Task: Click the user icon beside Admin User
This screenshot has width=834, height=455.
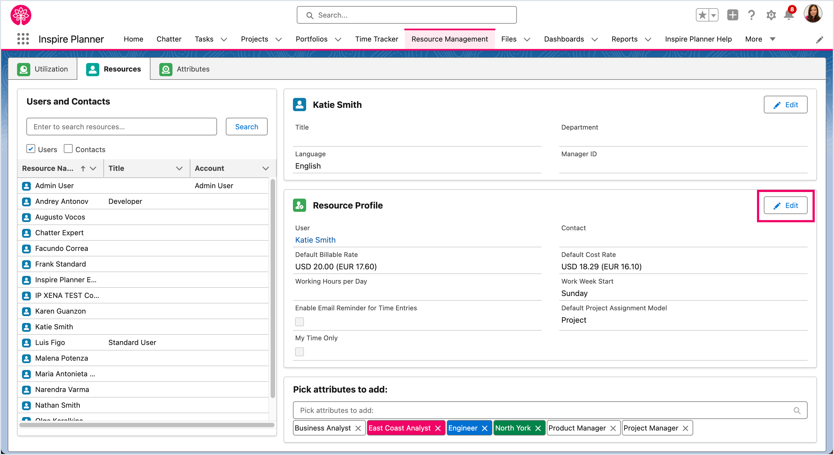Action: point(27,186)
